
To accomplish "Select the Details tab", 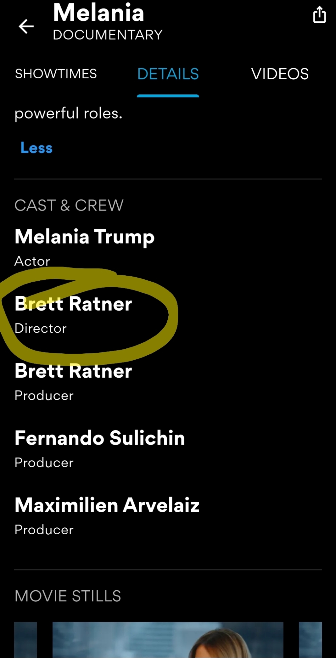I will [168, 74].
